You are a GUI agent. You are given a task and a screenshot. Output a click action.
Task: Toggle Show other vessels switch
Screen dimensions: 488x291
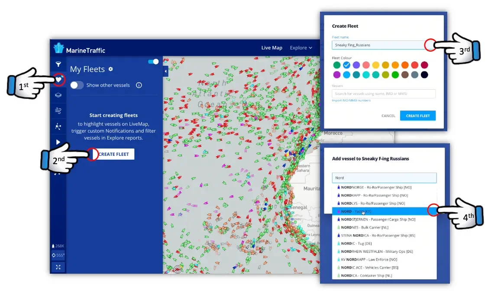pos(77,85)
